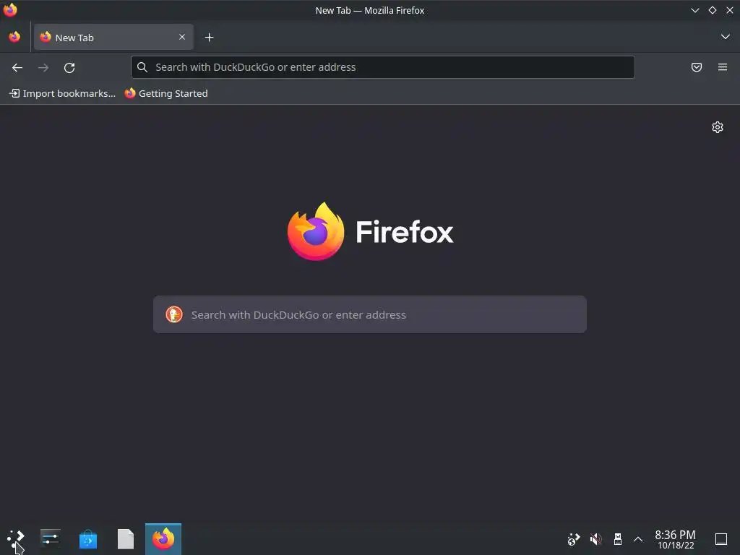
Task: Click the magnifier icon in address bar
Action: tap(142, 67)
